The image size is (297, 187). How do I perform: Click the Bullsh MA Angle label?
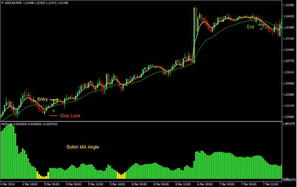tap(83, 147)
